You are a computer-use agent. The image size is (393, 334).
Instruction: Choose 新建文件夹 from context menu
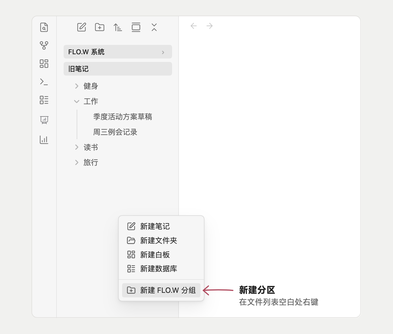(161, 241)
